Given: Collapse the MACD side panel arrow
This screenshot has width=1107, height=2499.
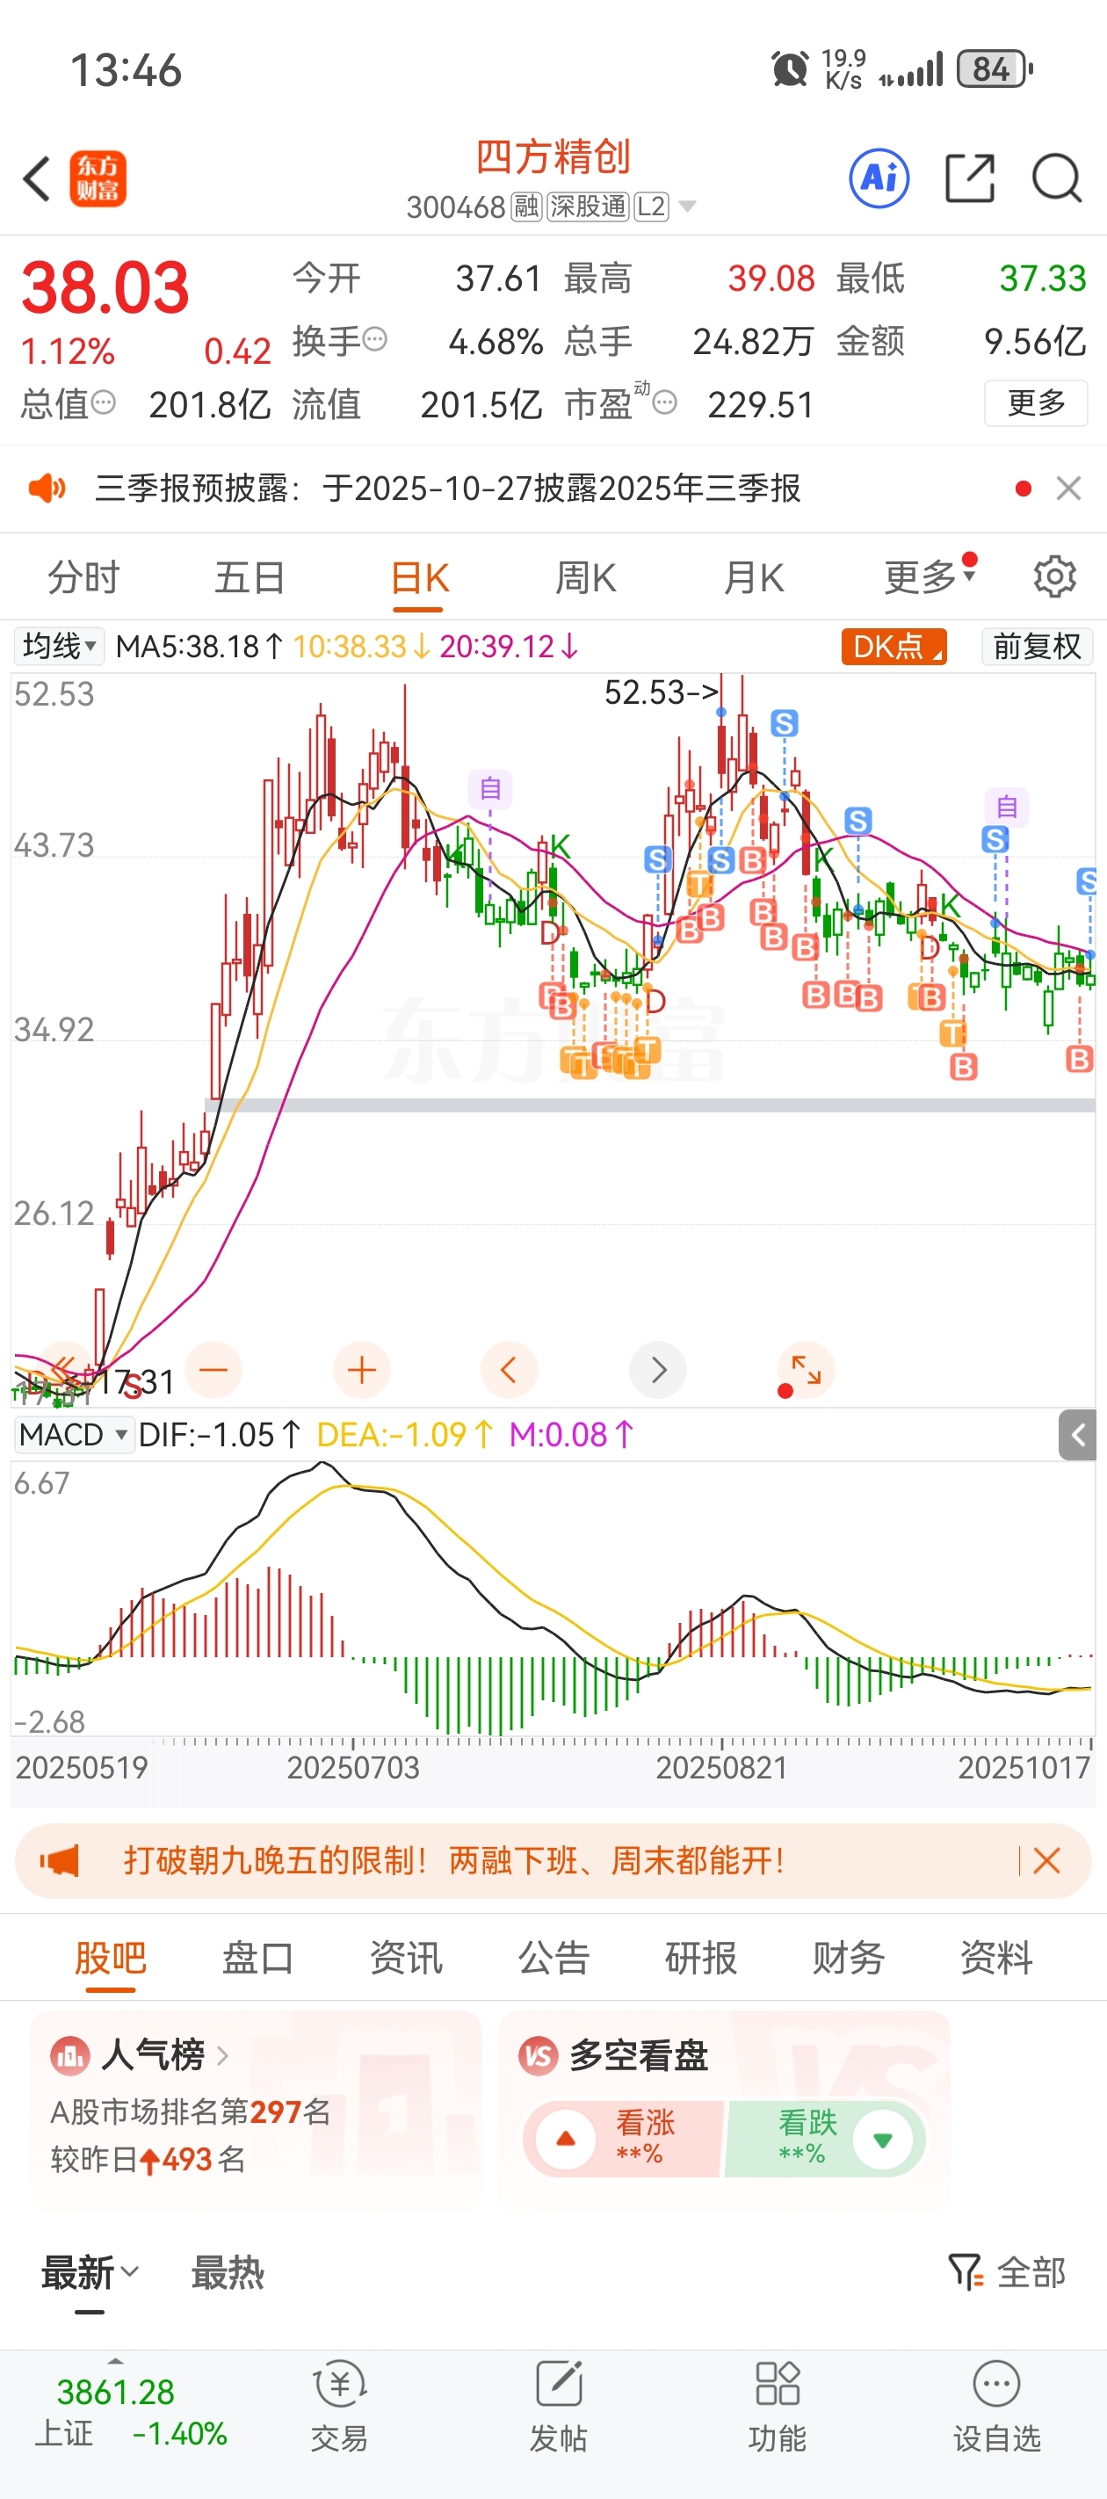Looking at the screenshot, I should tap(1077, 1435).
